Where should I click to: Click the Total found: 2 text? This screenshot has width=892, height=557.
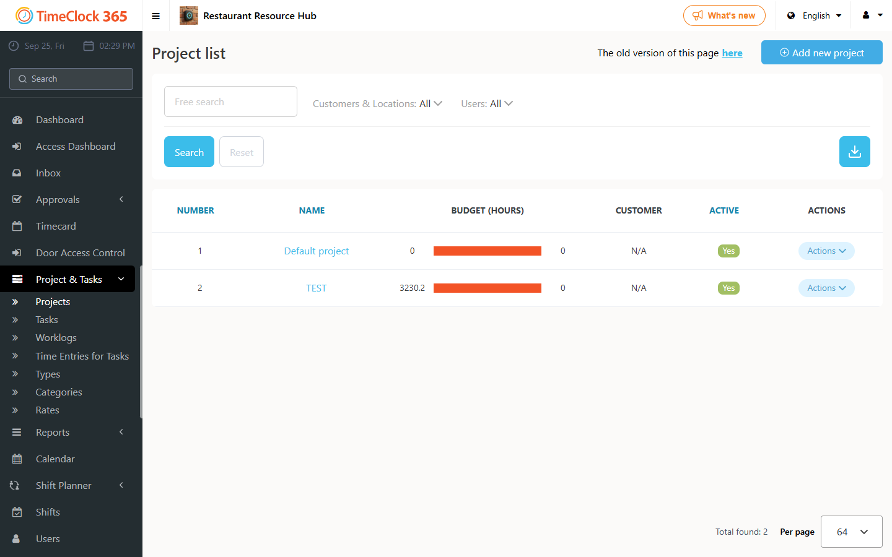click(741, 532)
